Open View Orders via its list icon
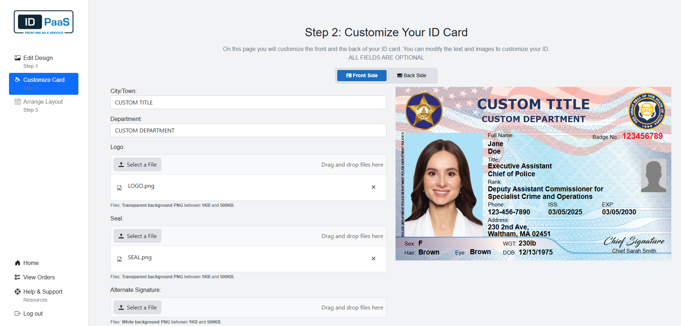681x326 pixels. 17,277
